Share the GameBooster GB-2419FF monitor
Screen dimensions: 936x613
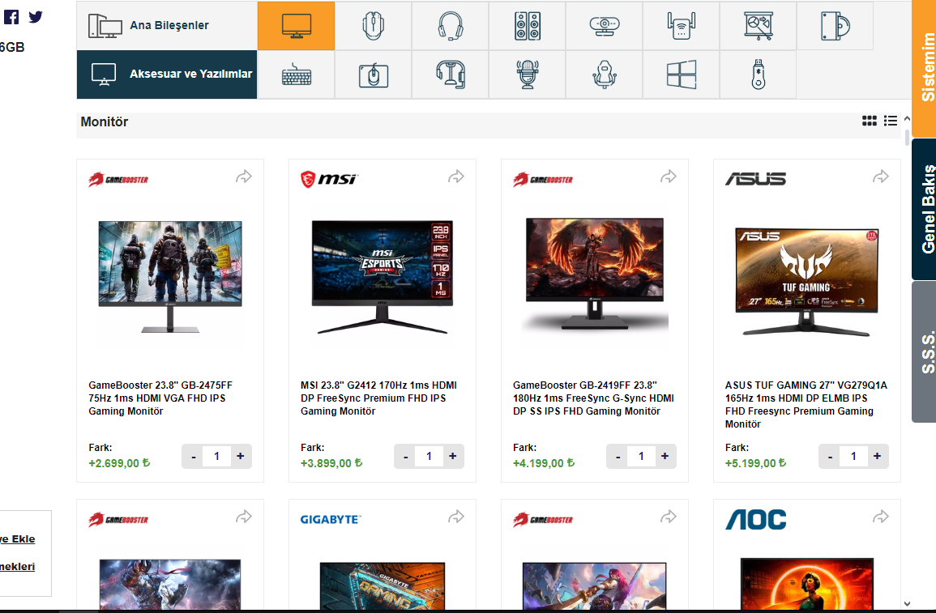click(x=668, y=177)
